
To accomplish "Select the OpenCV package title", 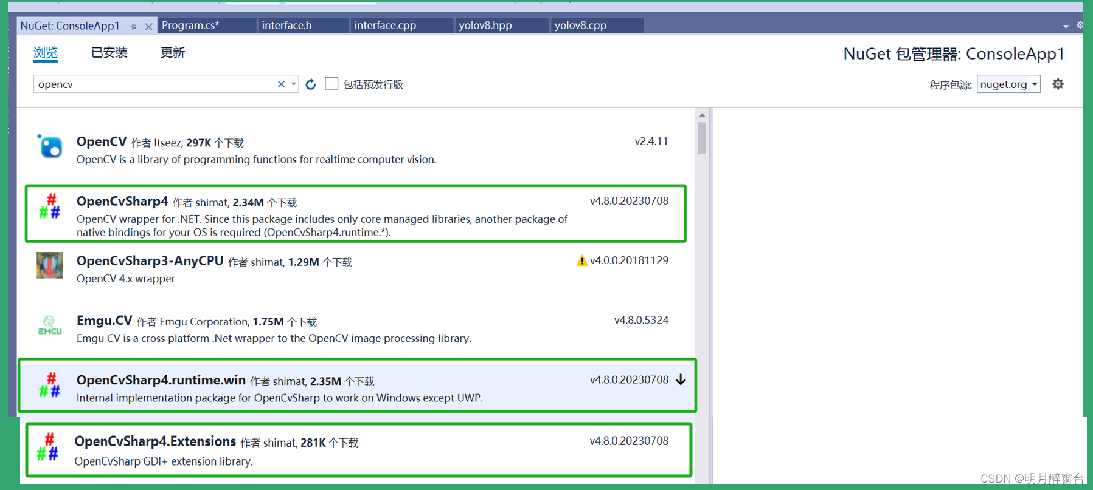I will [102, 141].
